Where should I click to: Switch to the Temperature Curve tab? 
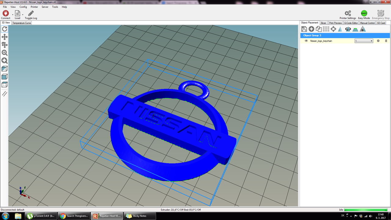coord(22,23)
